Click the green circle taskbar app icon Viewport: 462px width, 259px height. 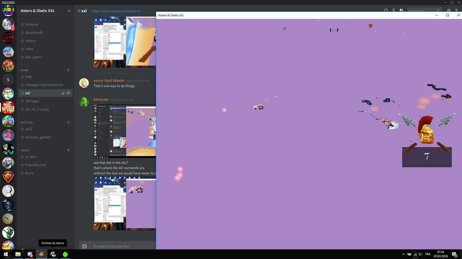tap(65, 254)
